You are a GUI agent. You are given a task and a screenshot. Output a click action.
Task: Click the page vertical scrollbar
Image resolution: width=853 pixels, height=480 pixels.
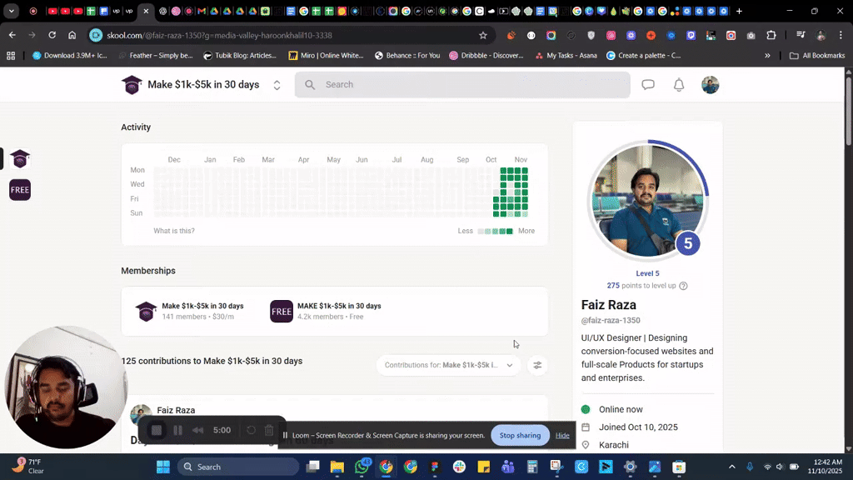(x=848, y=112)
